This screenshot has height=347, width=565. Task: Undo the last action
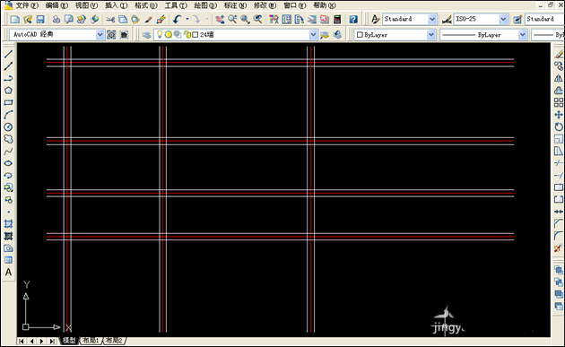177,19
